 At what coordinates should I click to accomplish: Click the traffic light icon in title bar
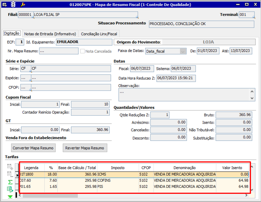(x=13, y=5)
